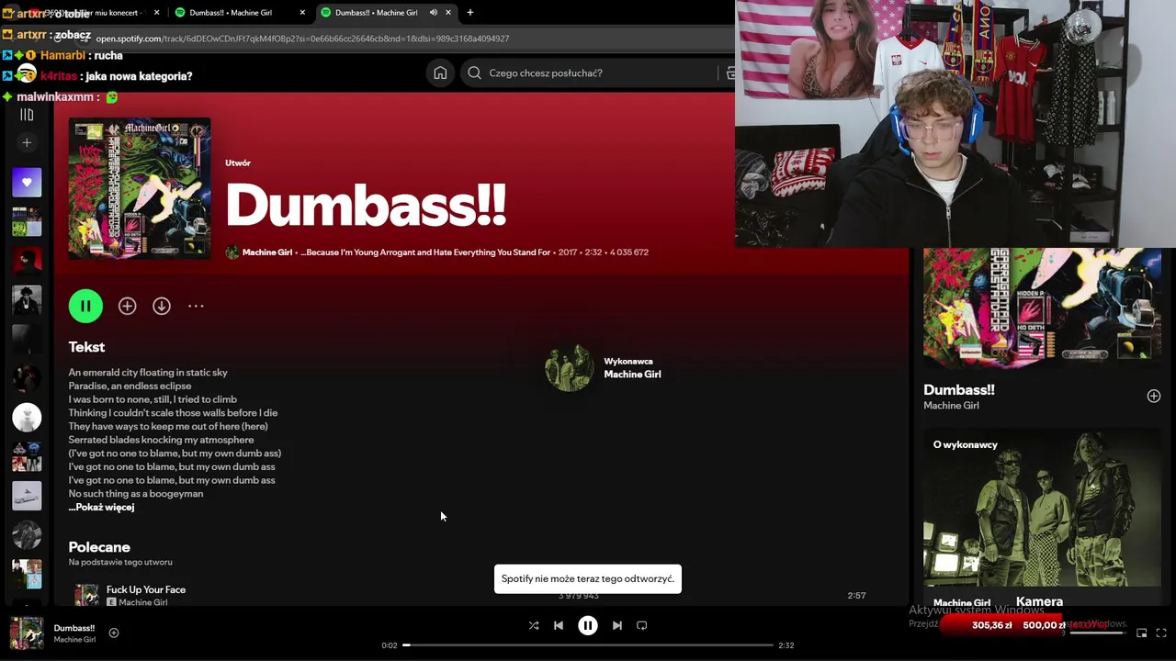The height and width of the screenshot is (661, 1176).
Task: Open Your Library icon in left sidebar
Action: (27, 115)
